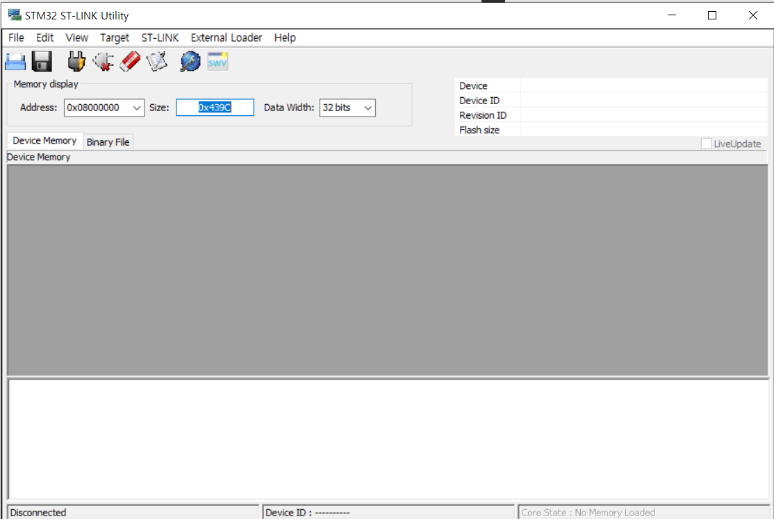774x519 pixels.
Task: Click the Open file toolbar icon
Action: tap(15, 62)
